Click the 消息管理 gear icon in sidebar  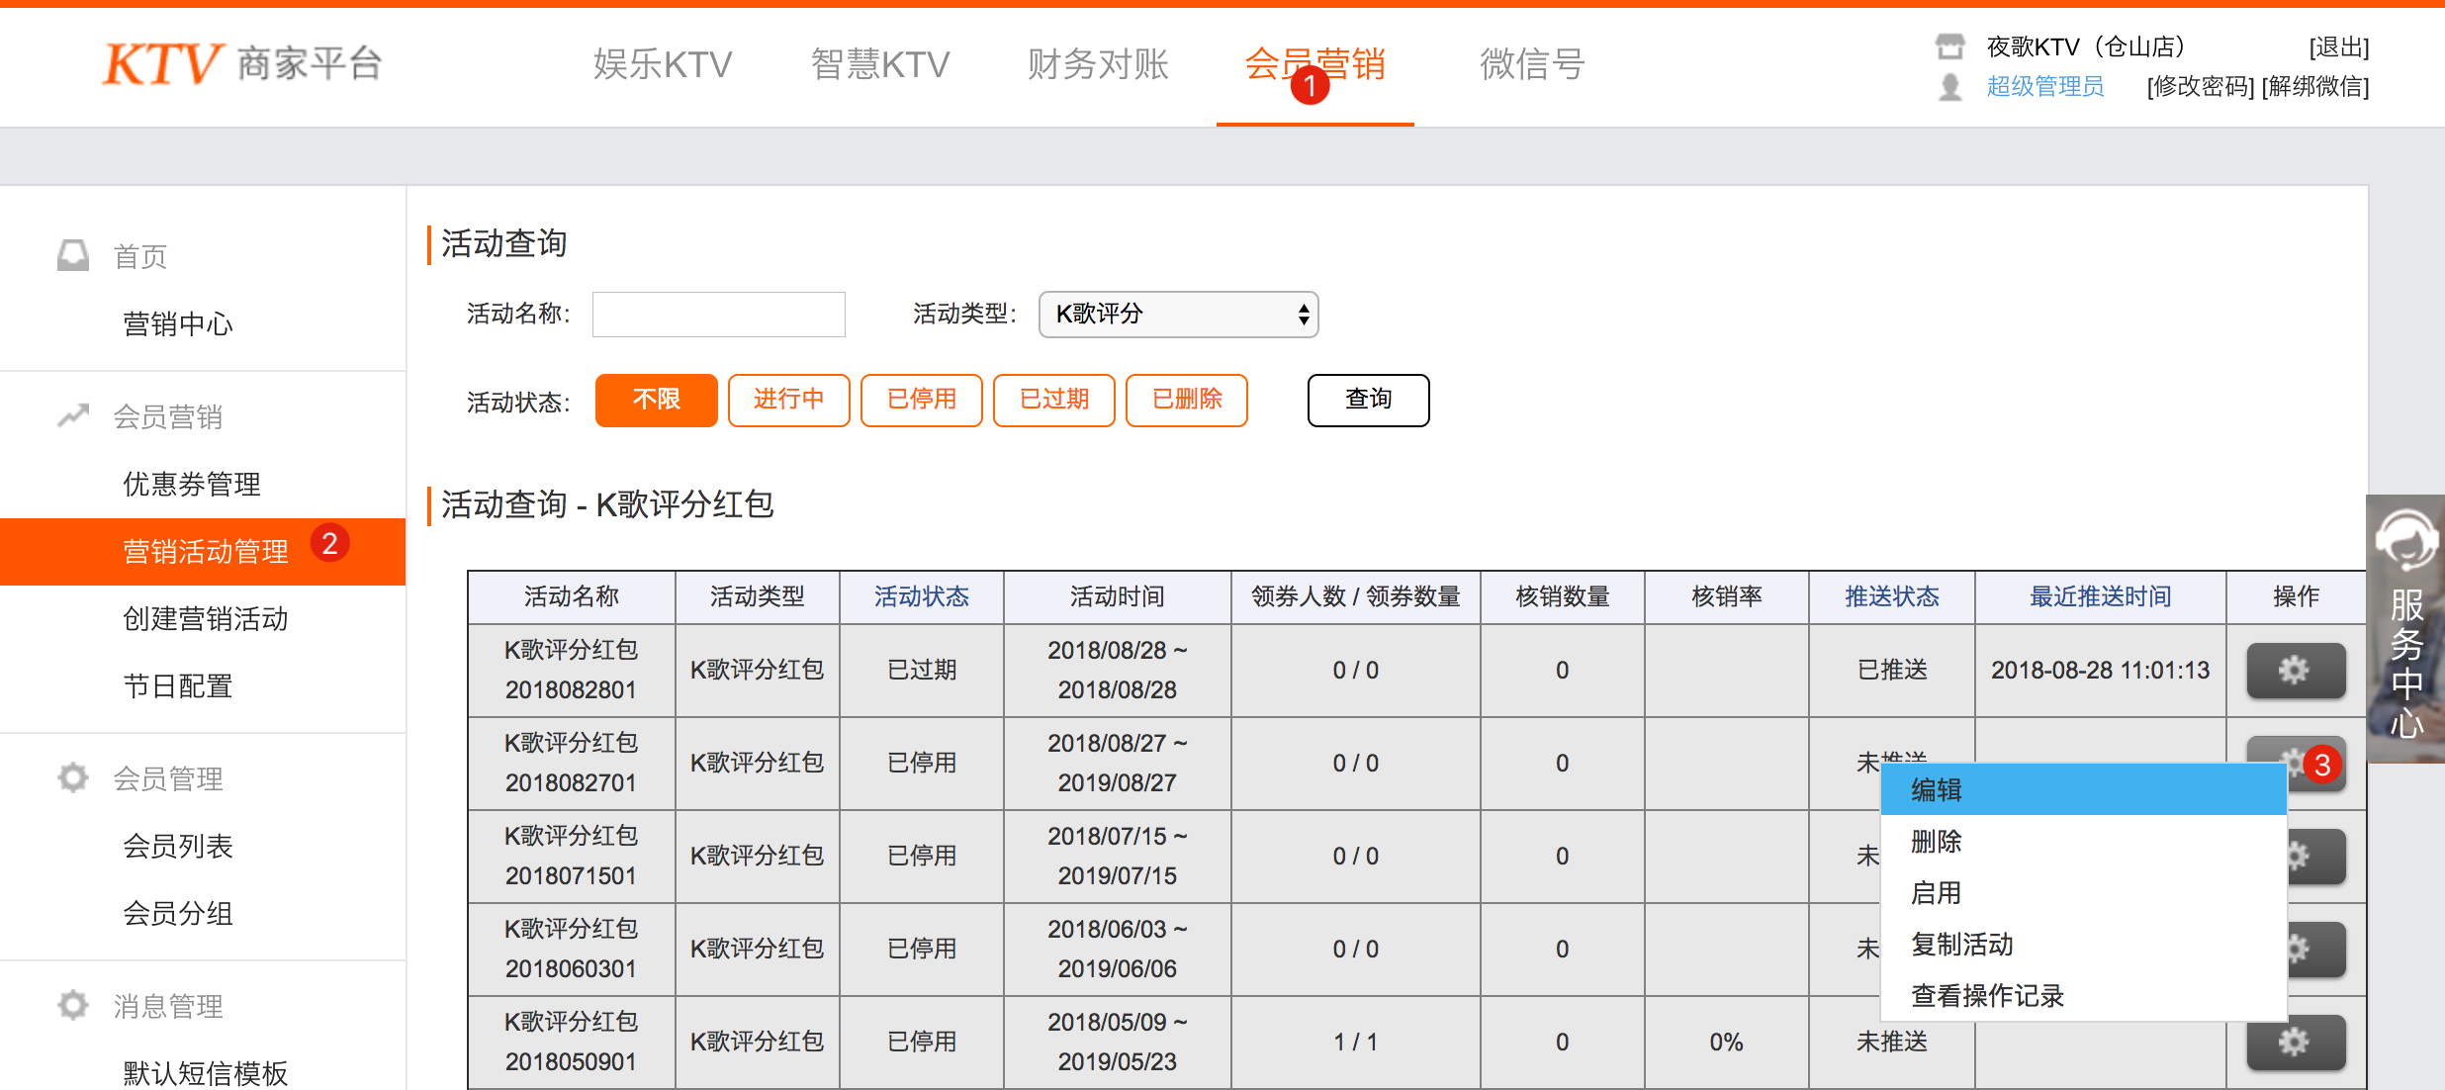tap(73, 1005)
